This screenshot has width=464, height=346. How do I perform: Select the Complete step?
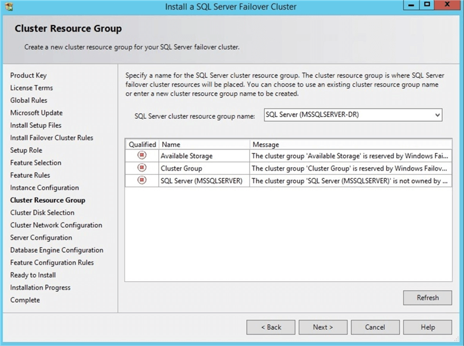(x=25, y=300)
